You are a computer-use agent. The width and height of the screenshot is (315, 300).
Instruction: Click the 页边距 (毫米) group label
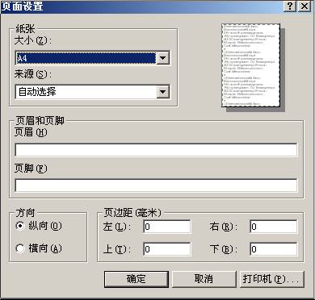(x=132, y=213)
